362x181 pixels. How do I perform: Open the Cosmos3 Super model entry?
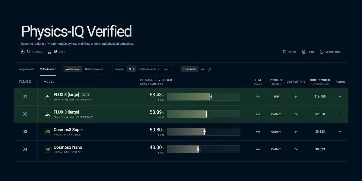(x=68, y=130)
